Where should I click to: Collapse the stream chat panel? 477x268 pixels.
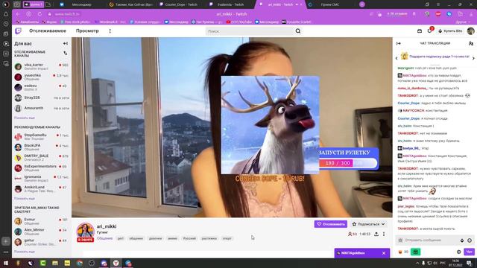click(399, 43)
